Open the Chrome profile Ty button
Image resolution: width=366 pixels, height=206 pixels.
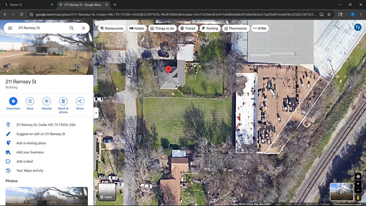353,14
